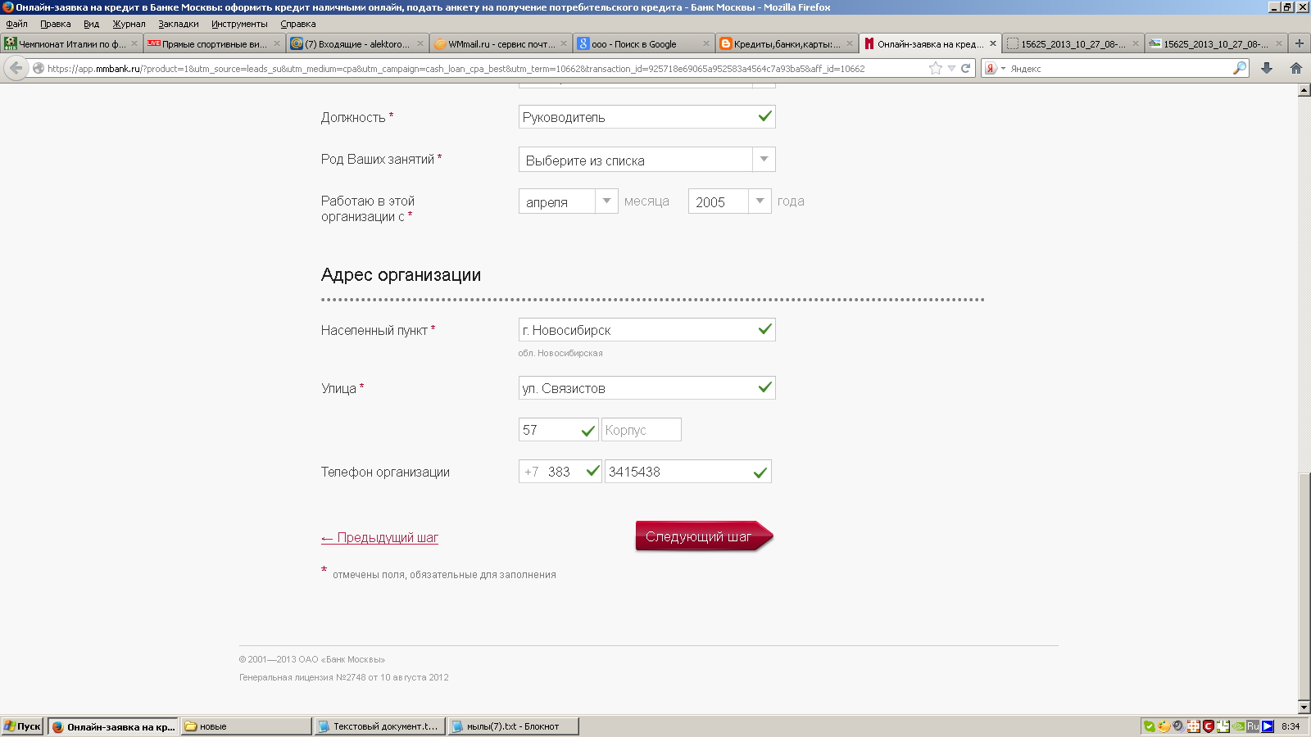Open мылы(7).txt Блокнот taskbar window
1311x737 pixels.
[x=513, y=726]
